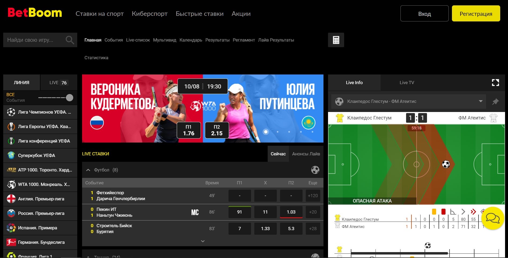Expand Live Info panel to fullscreen
This screenshot has width=508, height=258.
coord(495,83)
